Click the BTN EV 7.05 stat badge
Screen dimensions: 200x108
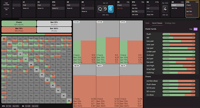click(x=9, y=106)
